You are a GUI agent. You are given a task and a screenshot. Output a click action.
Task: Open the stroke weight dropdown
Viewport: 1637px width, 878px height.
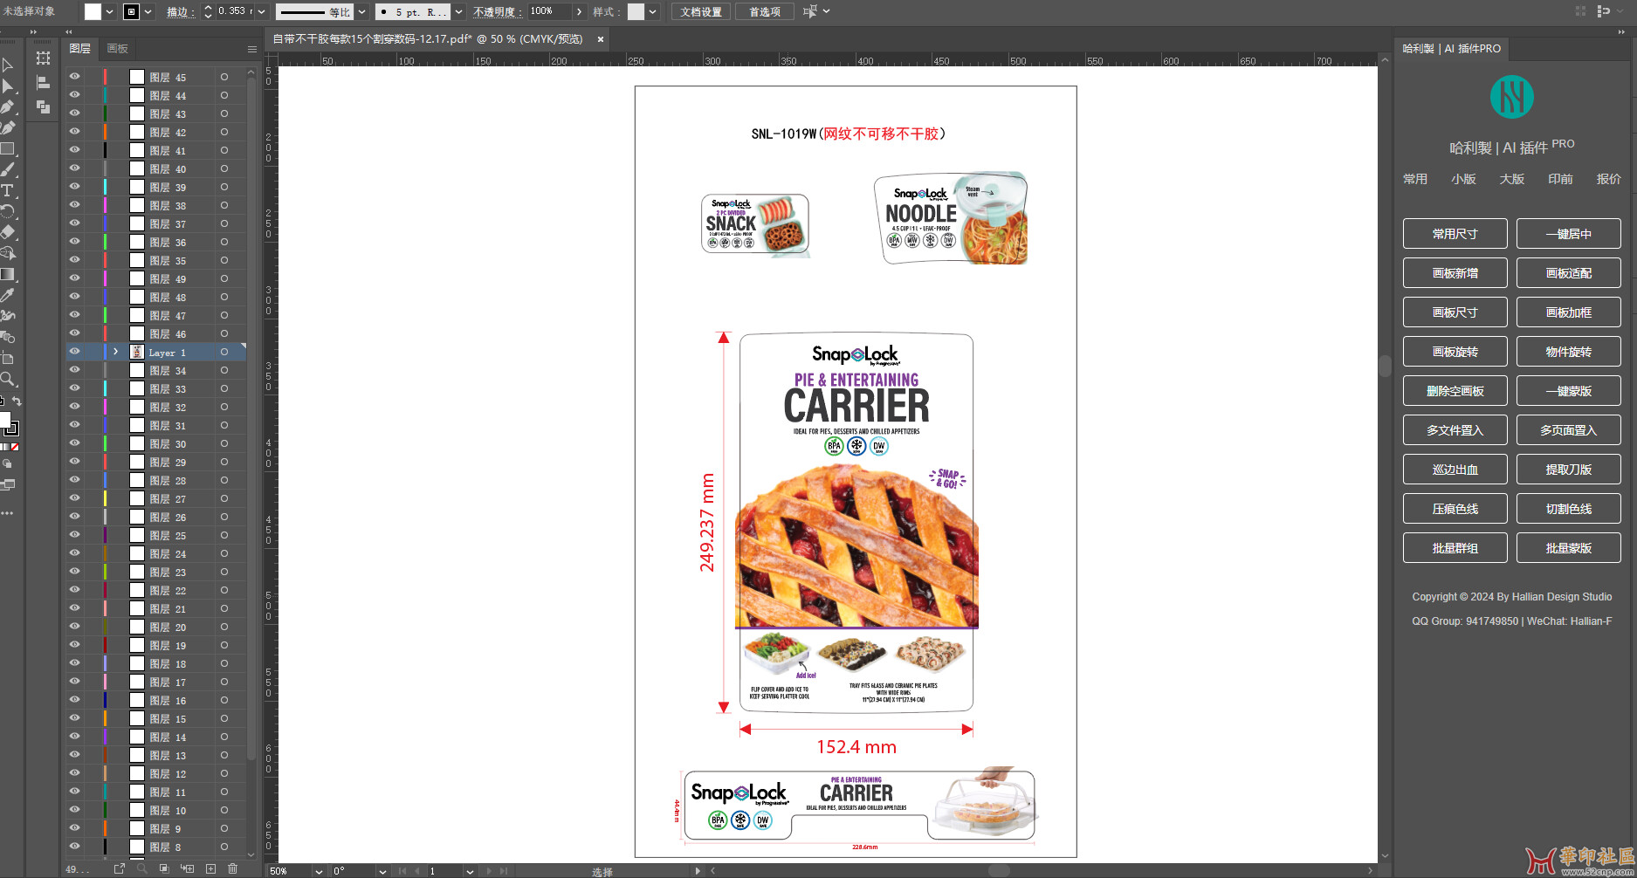pyautogui.click(x=260, y=11)
